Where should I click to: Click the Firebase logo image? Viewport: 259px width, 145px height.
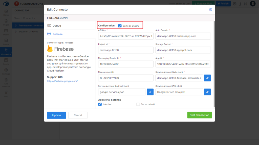point(60,49)
